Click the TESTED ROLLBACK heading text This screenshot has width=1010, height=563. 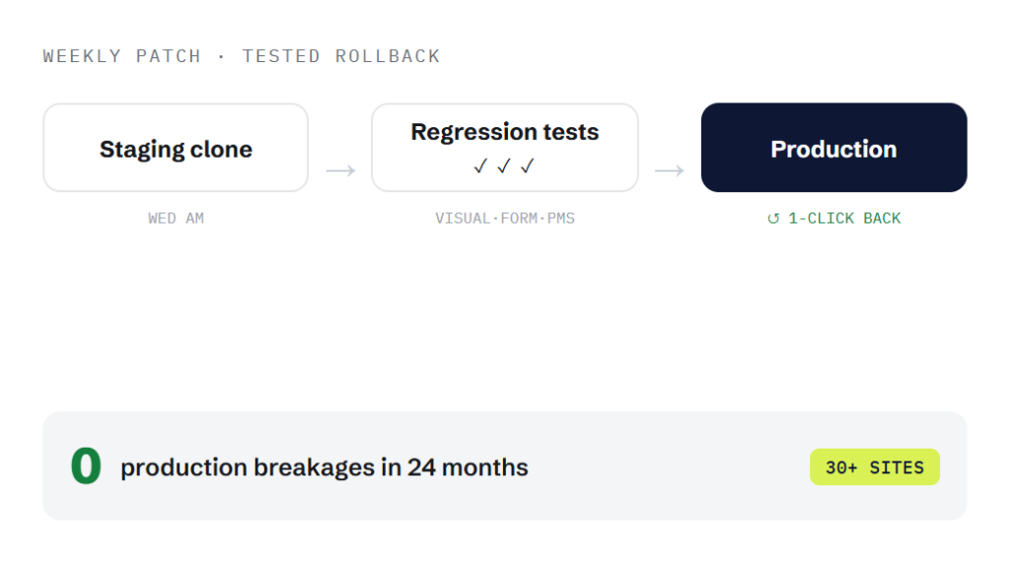point(340,56)
